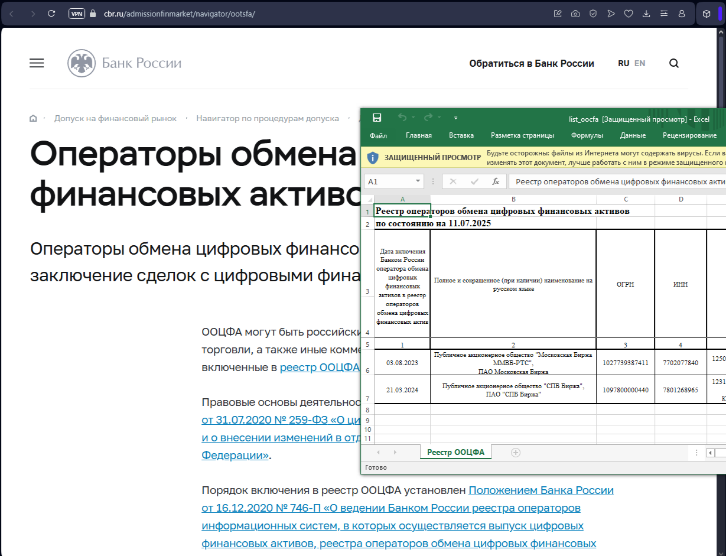Open the Рецензирование ribbon tab

click(689, 135)
